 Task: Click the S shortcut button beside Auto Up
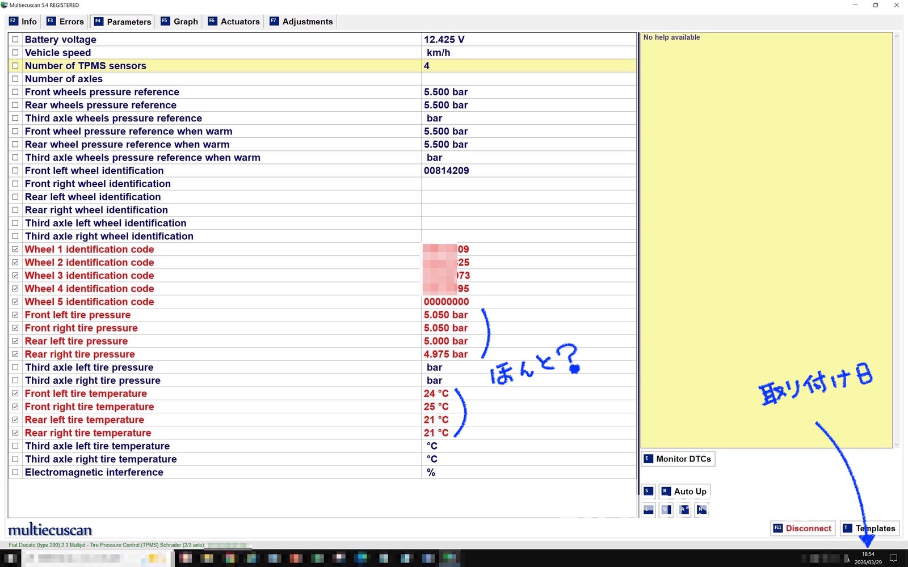coord(648,491)
